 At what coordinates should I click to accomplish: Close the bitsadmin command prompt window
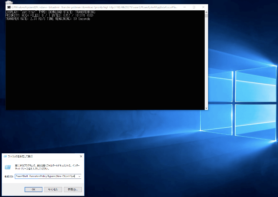tap(203, 7)
